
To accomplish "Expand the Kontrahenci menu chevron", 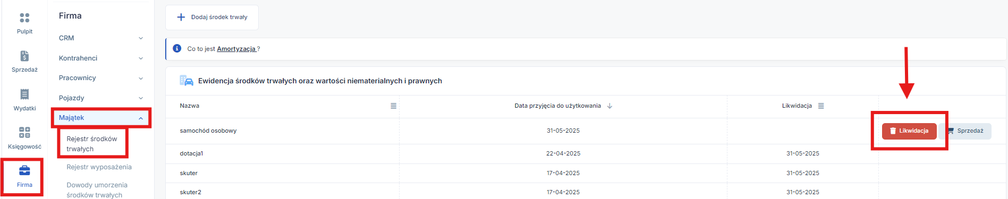I will click(x=141, y=58).
